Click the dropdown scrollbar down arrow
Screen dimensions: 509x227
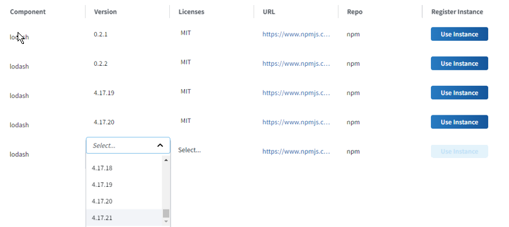pos(166,221)
